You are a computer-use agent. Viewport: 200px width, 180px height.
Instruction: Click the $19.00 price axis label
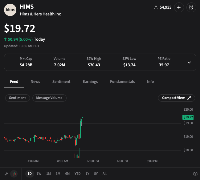click(x=188, y=137)
